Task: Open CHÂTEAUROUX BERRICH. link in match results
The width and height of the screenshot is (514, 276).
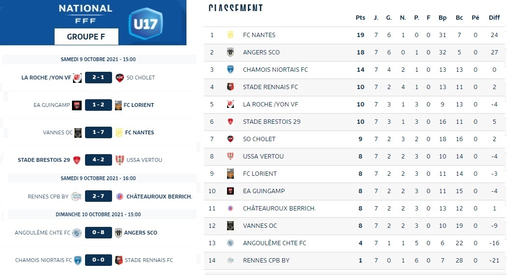Action: (159, 197)
